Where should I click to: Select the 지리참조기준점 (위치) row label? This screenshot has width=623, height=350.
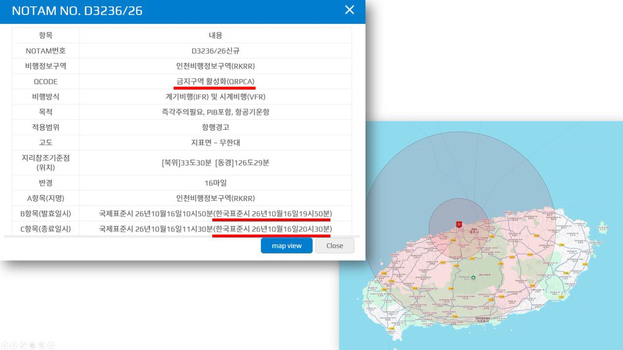pos(46,163)
